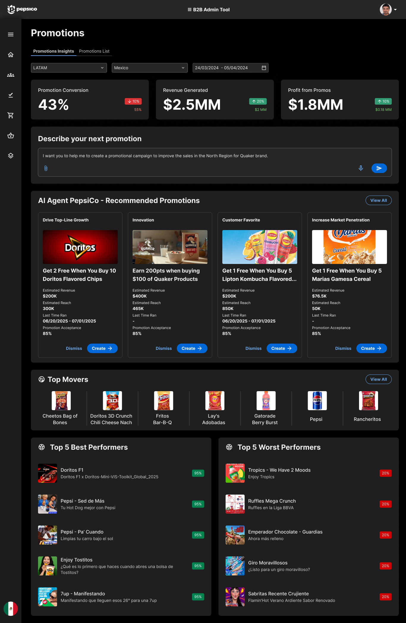Screen dimensions: 406x623
Task: Open the LATAM region dropdown
Action: 69,68
